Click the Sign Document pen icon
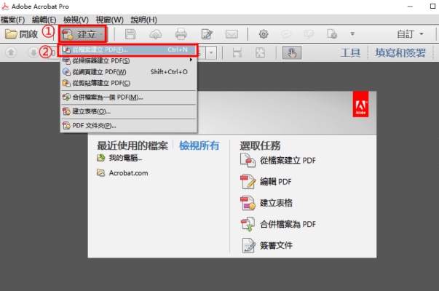 click(248, 245)
